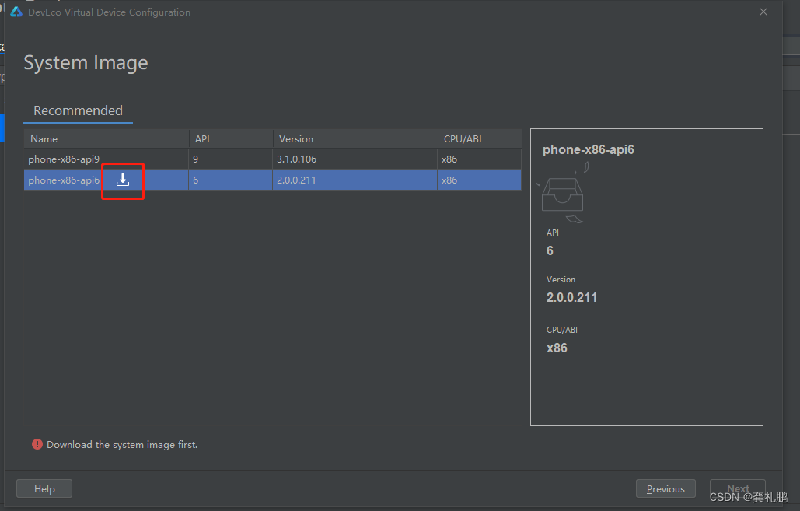Click version 2.0.0.211 in selected row

click(296, 180)
